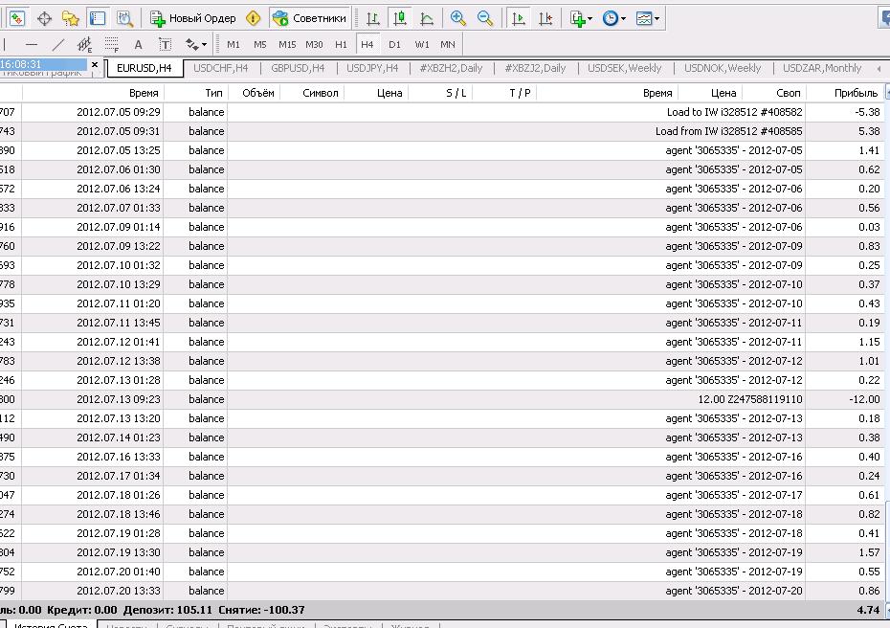Switch chart to candlestick style
890x628 pixels.
pyautogui.click(x=400, y=18)
